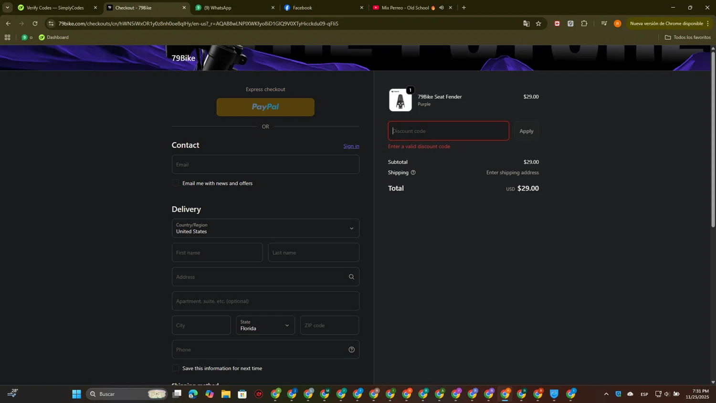716x403 pixels.
Task: Check Save this information for next time
Action: (x=176, y=368)
